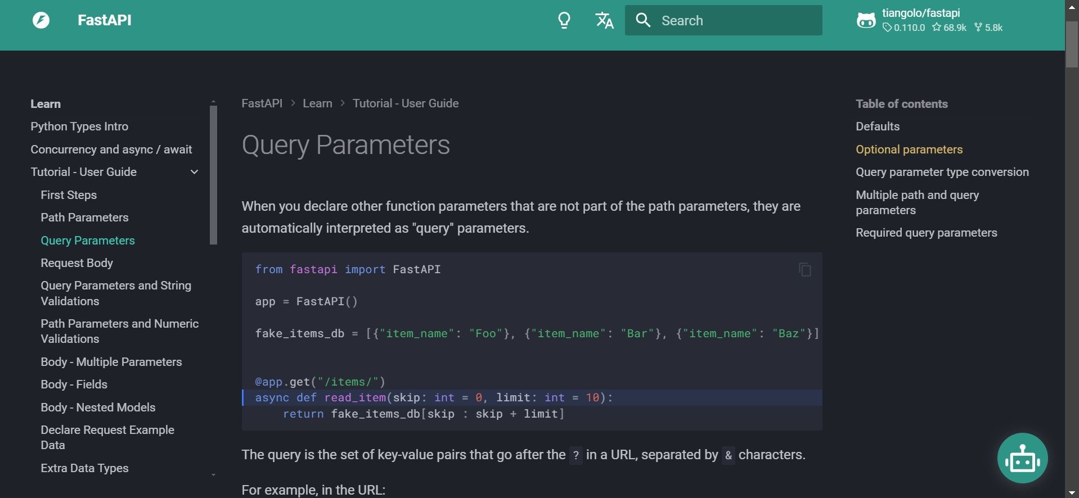Viewport: 1079px width, 498px height.
Task: Open Query Parameters and String Validations
Action: pos(116,293)
